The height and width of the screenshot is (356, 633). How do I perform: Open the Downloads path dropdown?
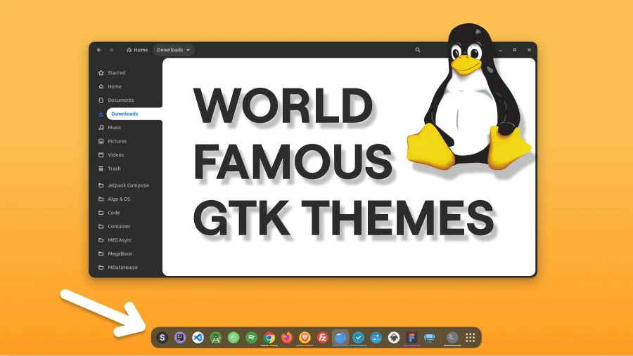pos(174,50)
